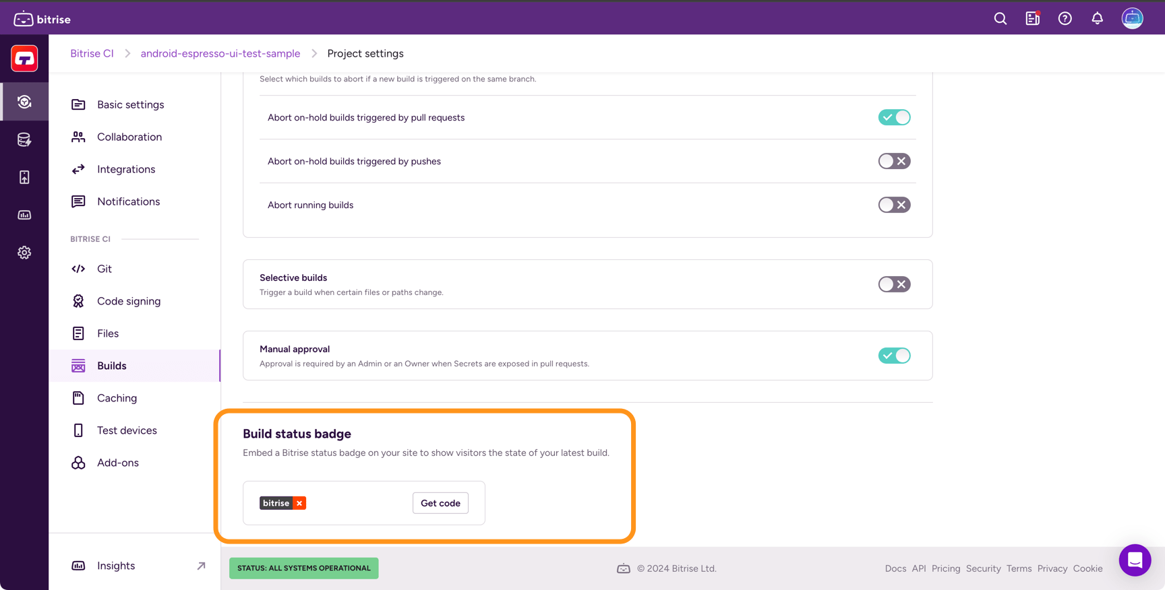
Task: Disable abort on-hold builds by pull requests
Action: 894,117
